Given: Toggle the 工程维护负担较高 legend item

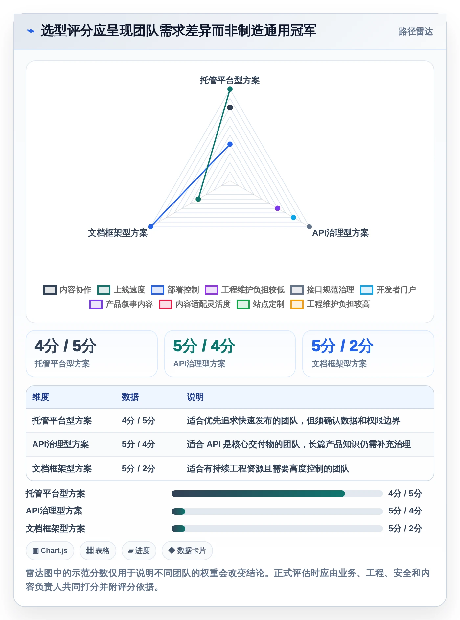Looking at the screenshot, I should click(x=330, y=304).
